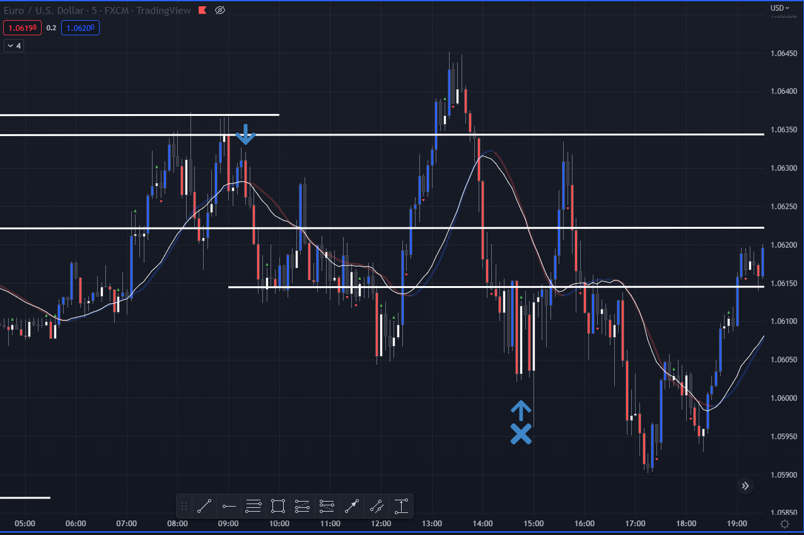This screenshot has height=535, width=804.
Task: Click the scroll-to-latest-bar double chevron button
Action: (745, 485)
